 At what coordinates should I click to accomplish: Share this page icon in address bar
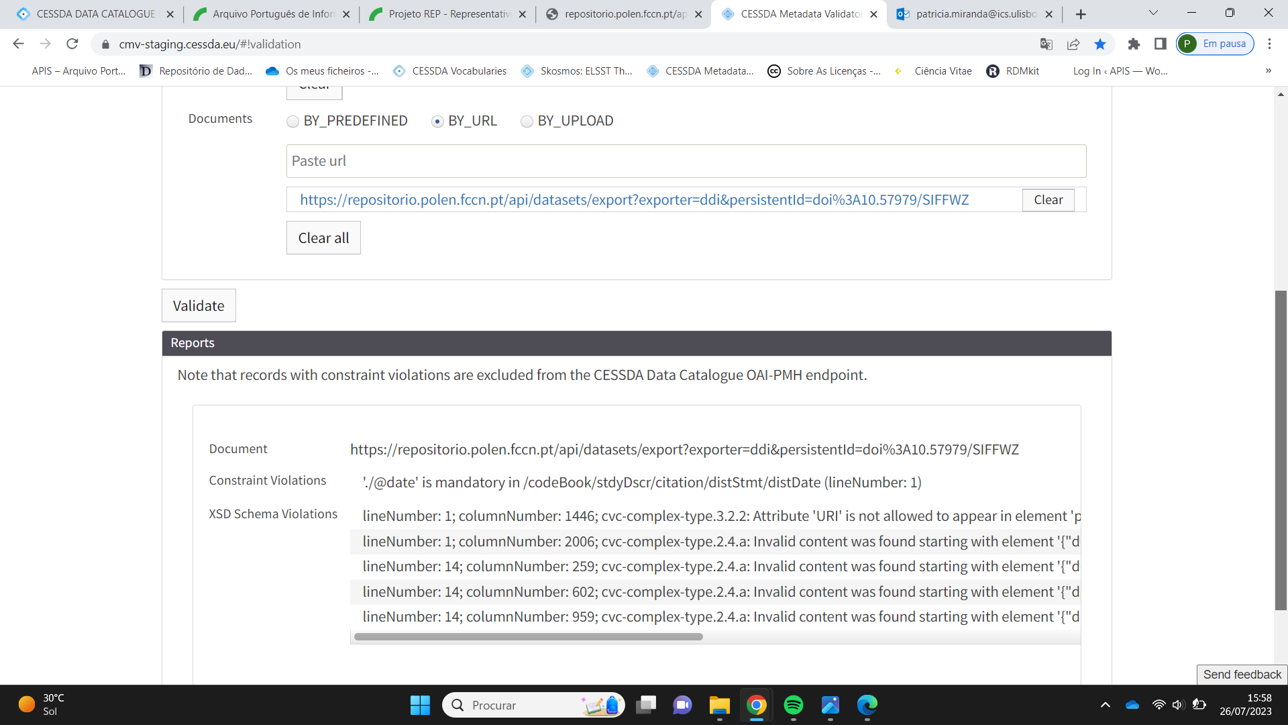[1073, 44]
